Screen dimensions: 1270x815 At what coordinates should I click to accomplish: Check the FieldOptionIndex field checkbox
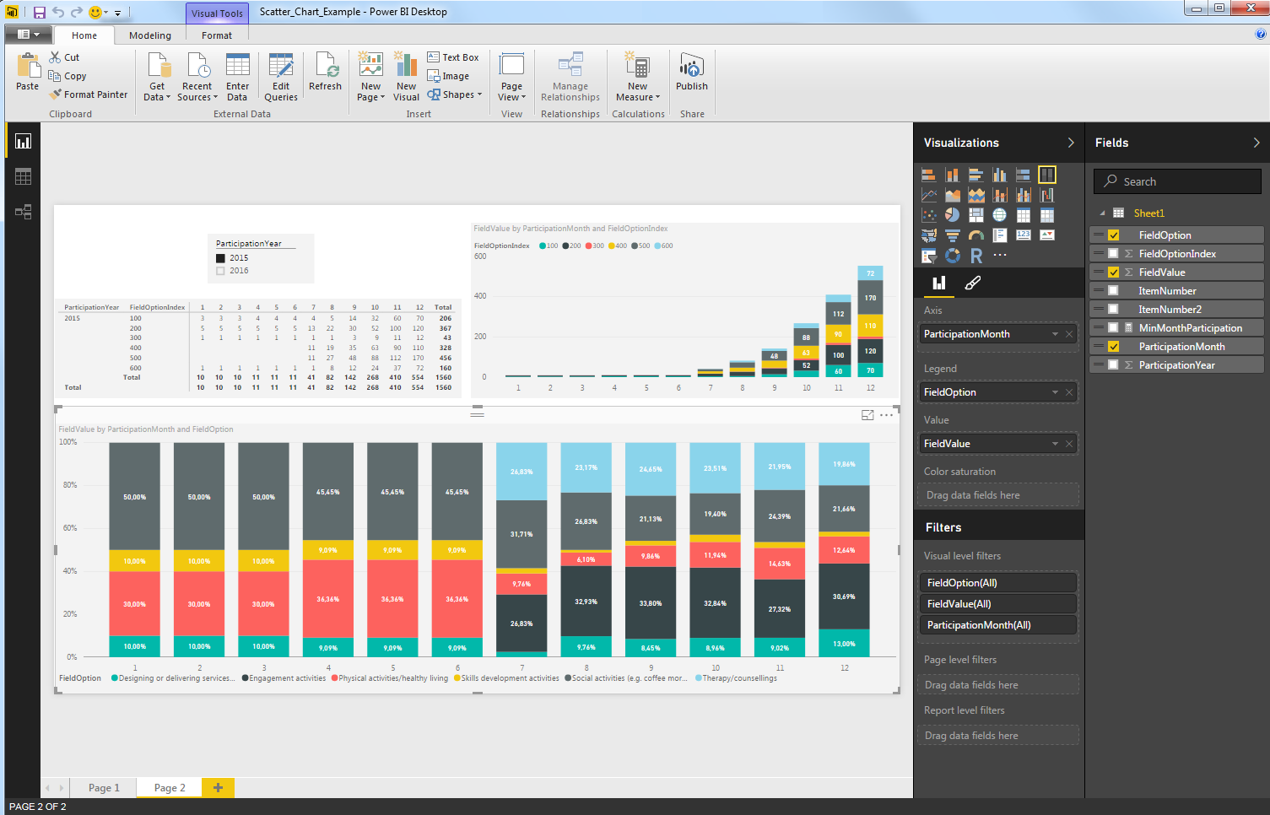point(1113,254)
